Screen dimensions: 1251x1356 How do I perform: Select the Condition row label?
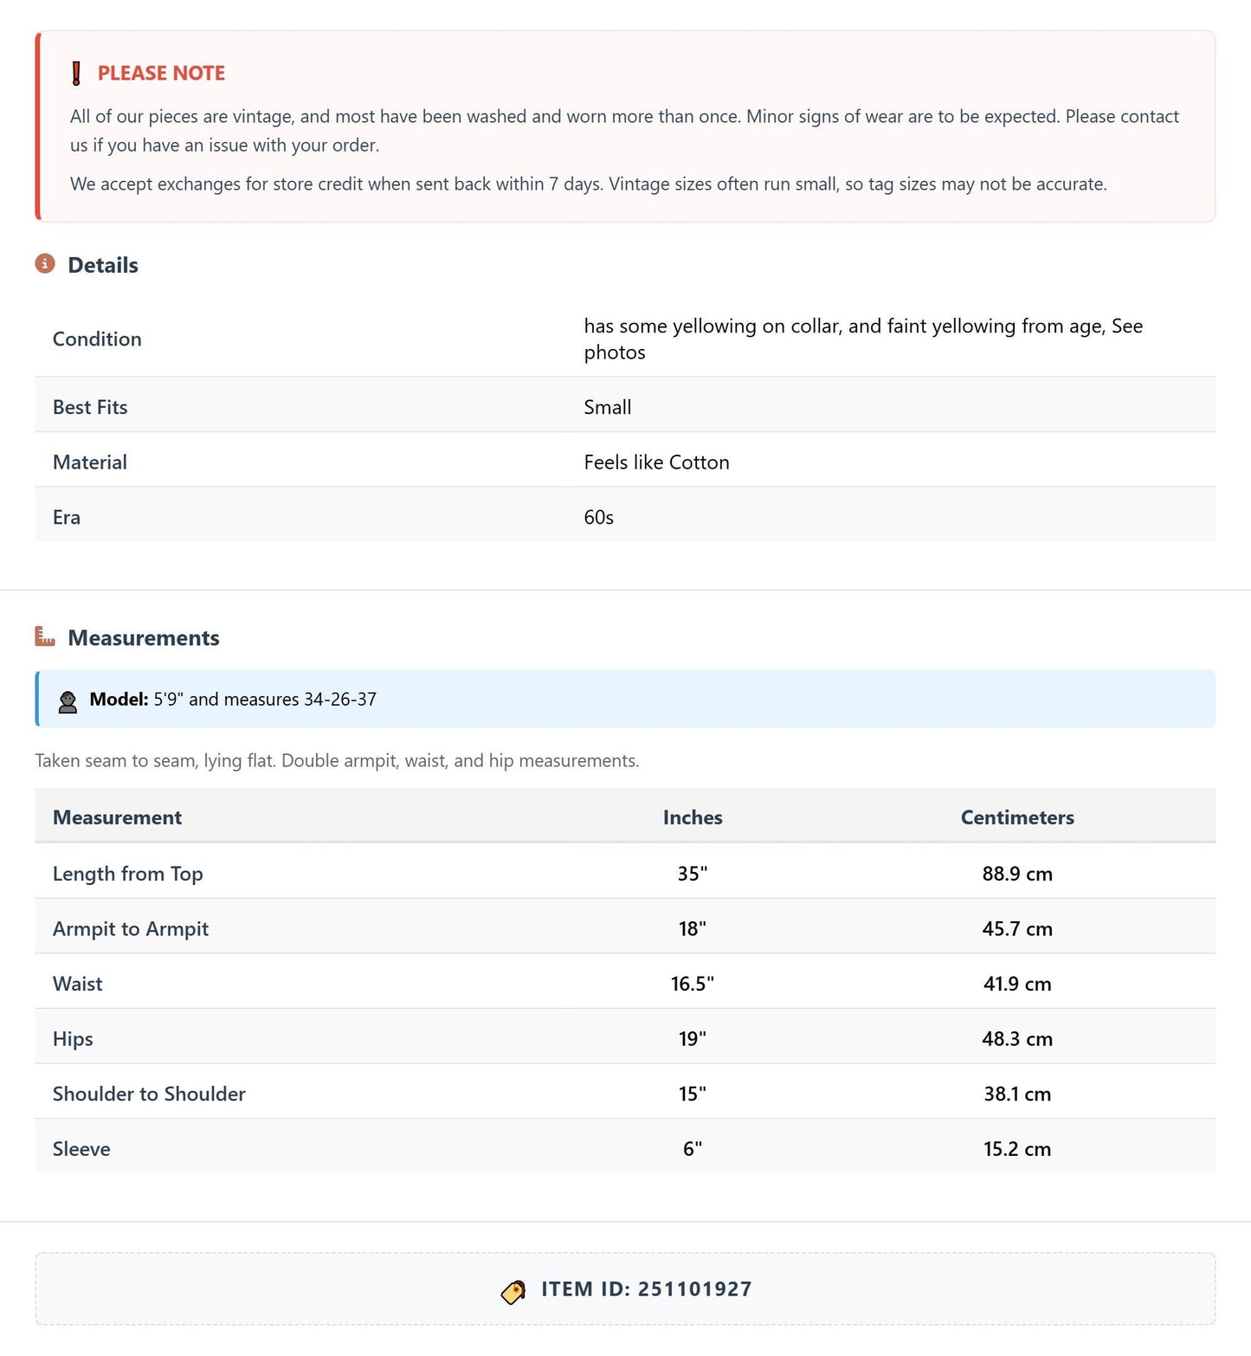coord(97,339)
